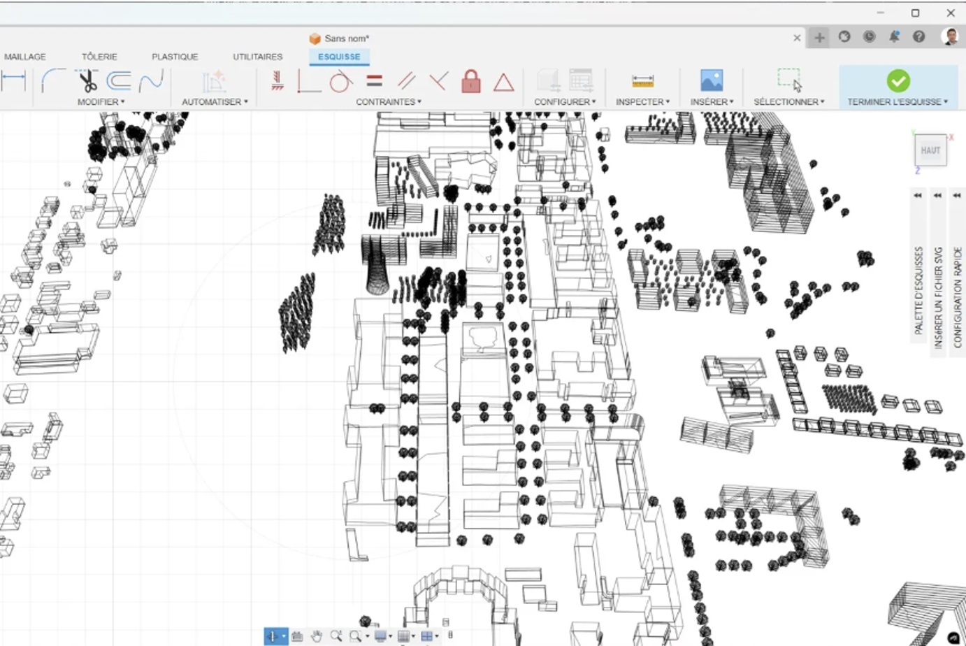966x646 pixels.
Task: Switch to the MAILLAGE tab
Action: point(25,57)
